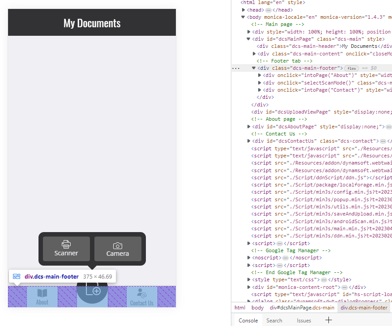
Task: Tap the Camera icon in popup
Action: point(118,246)
